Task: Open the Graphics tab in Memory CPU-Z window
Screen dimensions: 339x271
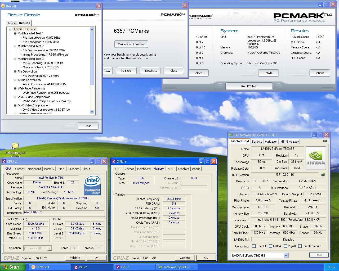Action: click(x=183, y=169)
